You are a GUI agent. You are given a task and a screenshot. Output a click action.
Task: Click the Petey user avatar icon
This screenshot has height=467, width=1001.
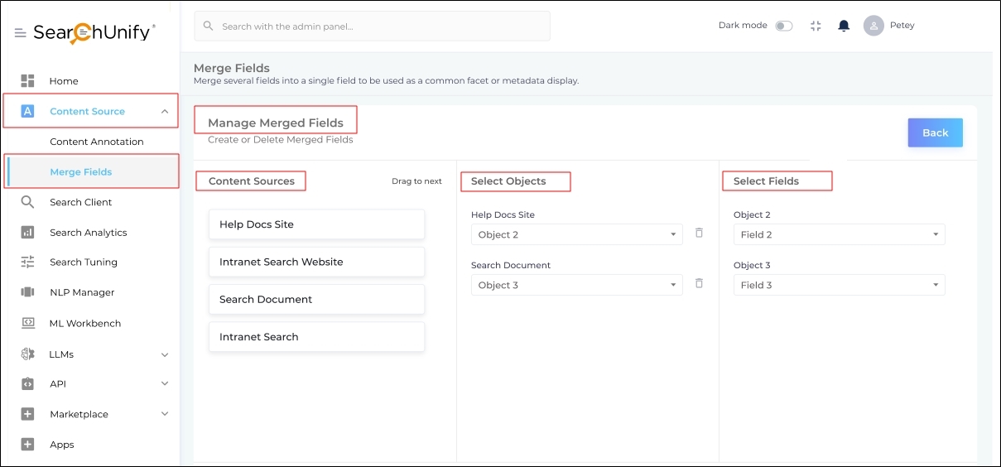pos(873,26)
